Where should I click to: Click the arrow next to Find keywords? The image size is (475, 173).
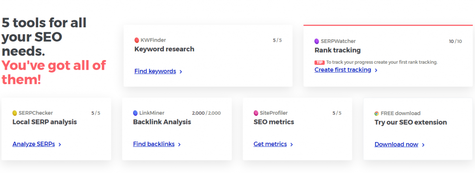(x=181, y=72)
